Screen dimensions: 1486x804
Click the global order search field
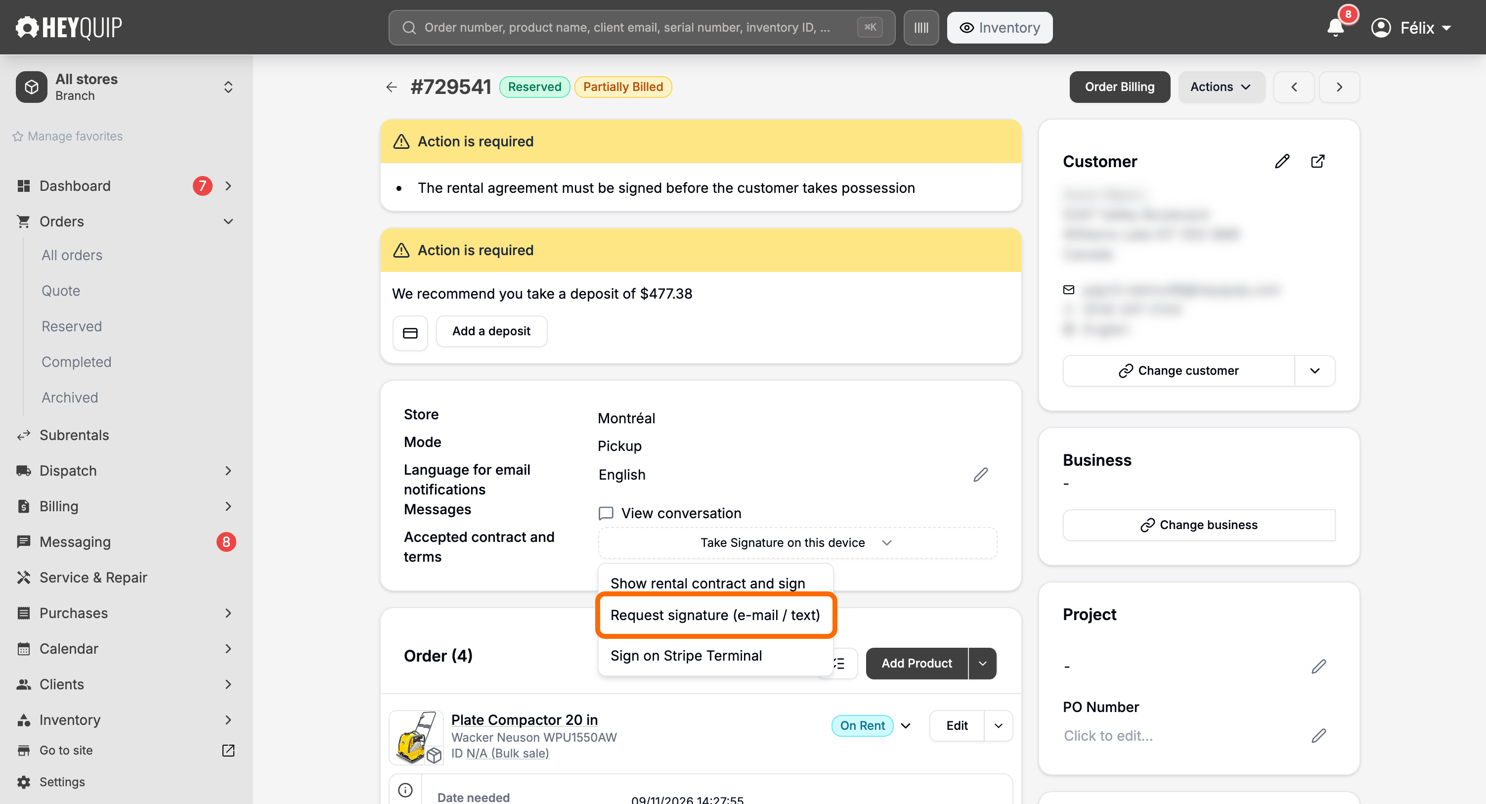click(642, 28)
